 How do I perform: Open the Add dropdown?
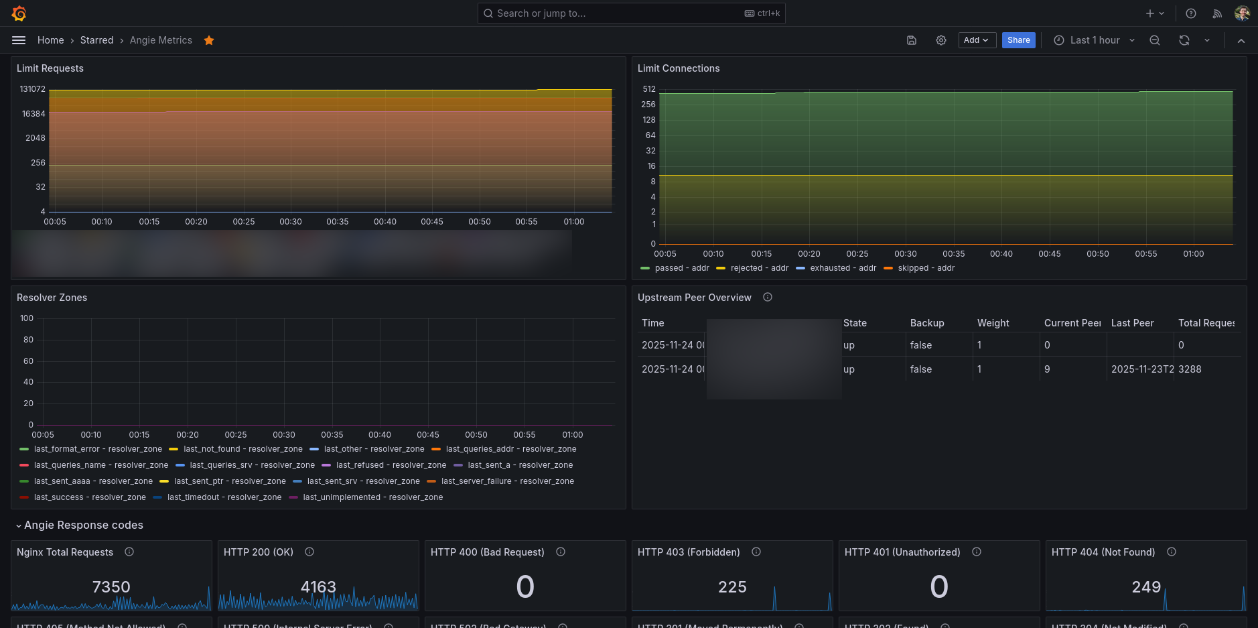(x=977, y=40)
